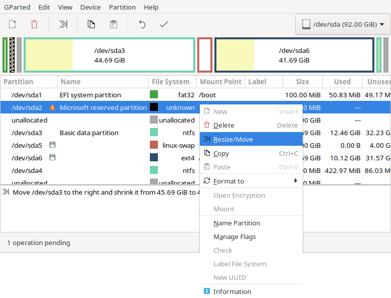This screenshot has width=391, height=298.
Task: Click the Copy partition toolbar icon
Action: pos(91,24)
